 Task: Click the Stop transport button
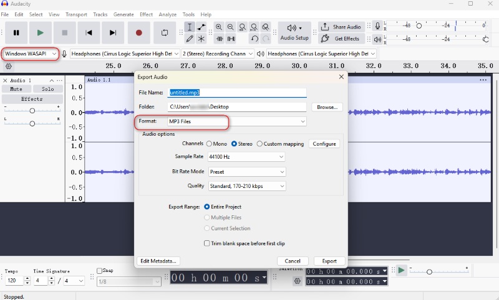[x=65, y=33]
